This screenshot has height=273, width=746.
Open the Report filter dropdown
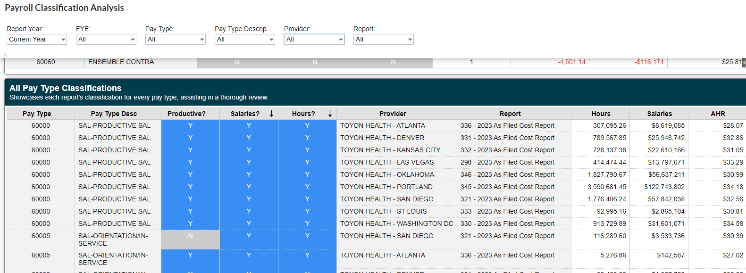(384, 40)
